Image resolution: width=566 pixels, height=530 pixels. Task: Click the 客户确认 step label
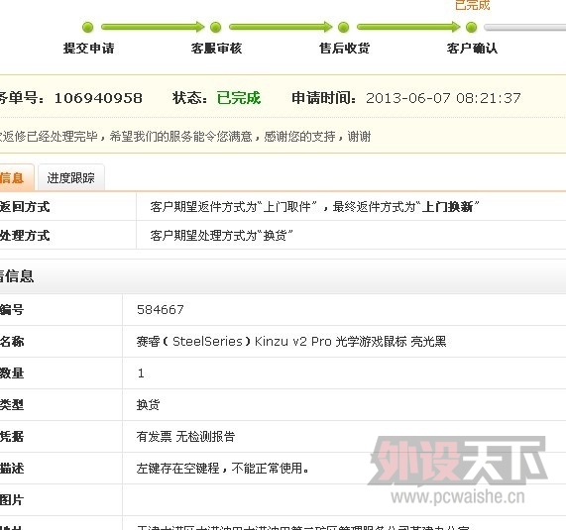coord(472,48)
